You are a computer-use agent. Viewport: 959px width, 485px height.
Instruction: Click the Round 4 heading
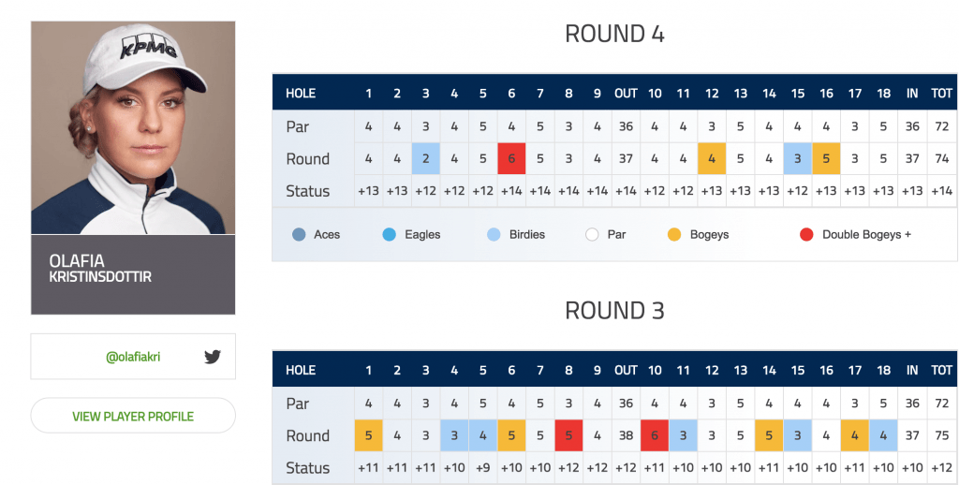614,34
